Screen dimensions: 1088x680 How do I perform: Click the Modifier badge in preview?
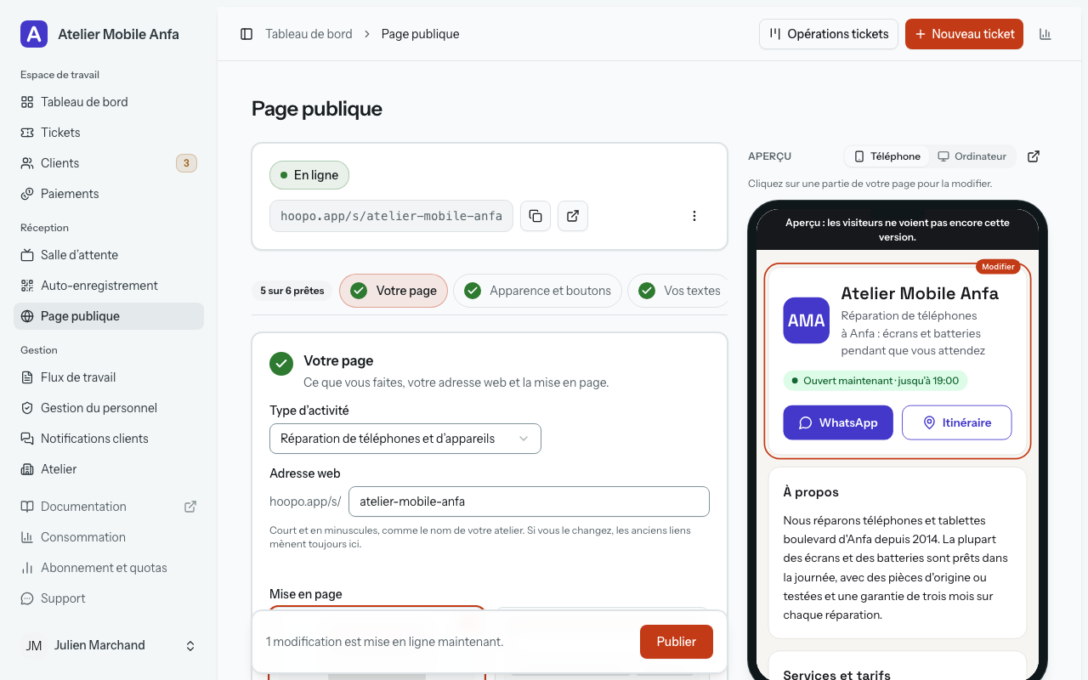click(x=998, y=267)
